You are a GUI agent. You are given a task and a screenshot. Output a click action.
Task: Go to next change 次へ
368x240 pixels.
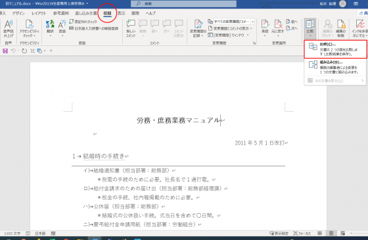[x=292, y=28]
